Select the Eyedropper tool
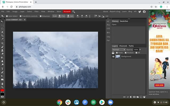Image resolution: width=170 pixels, height=106 pixels. 2,39
